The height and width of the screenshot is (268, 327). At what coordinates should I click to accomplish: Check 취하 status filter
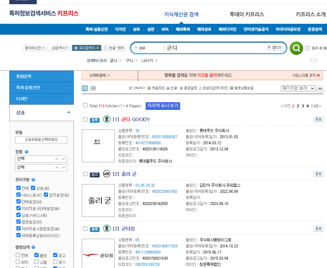coord(18,262)
